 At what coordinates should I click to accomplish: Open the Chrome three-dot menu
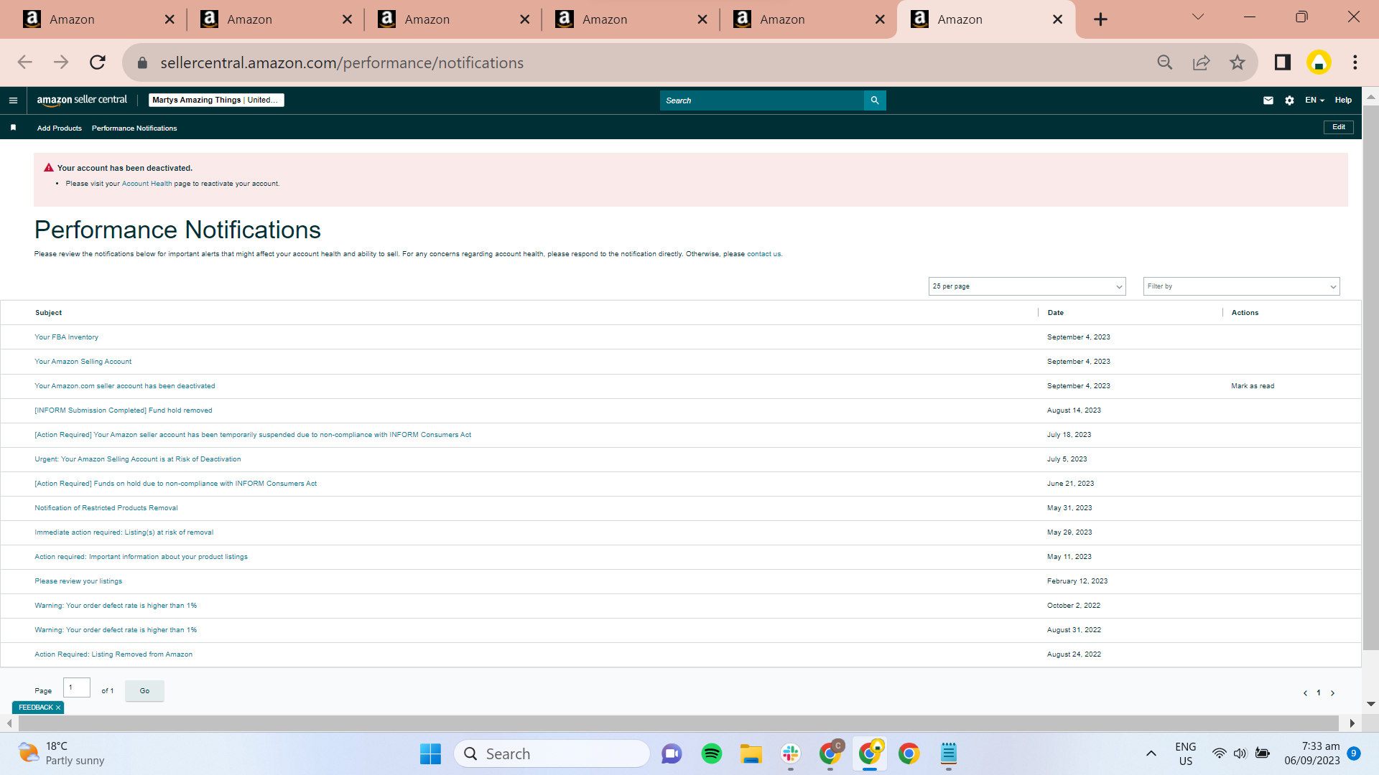click(x=1355, y=62)
